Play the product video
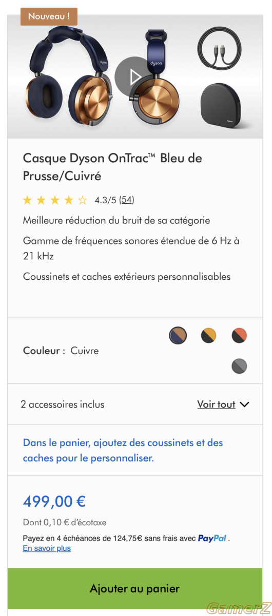This screenshot has width=272, height=616. [134, 76]
